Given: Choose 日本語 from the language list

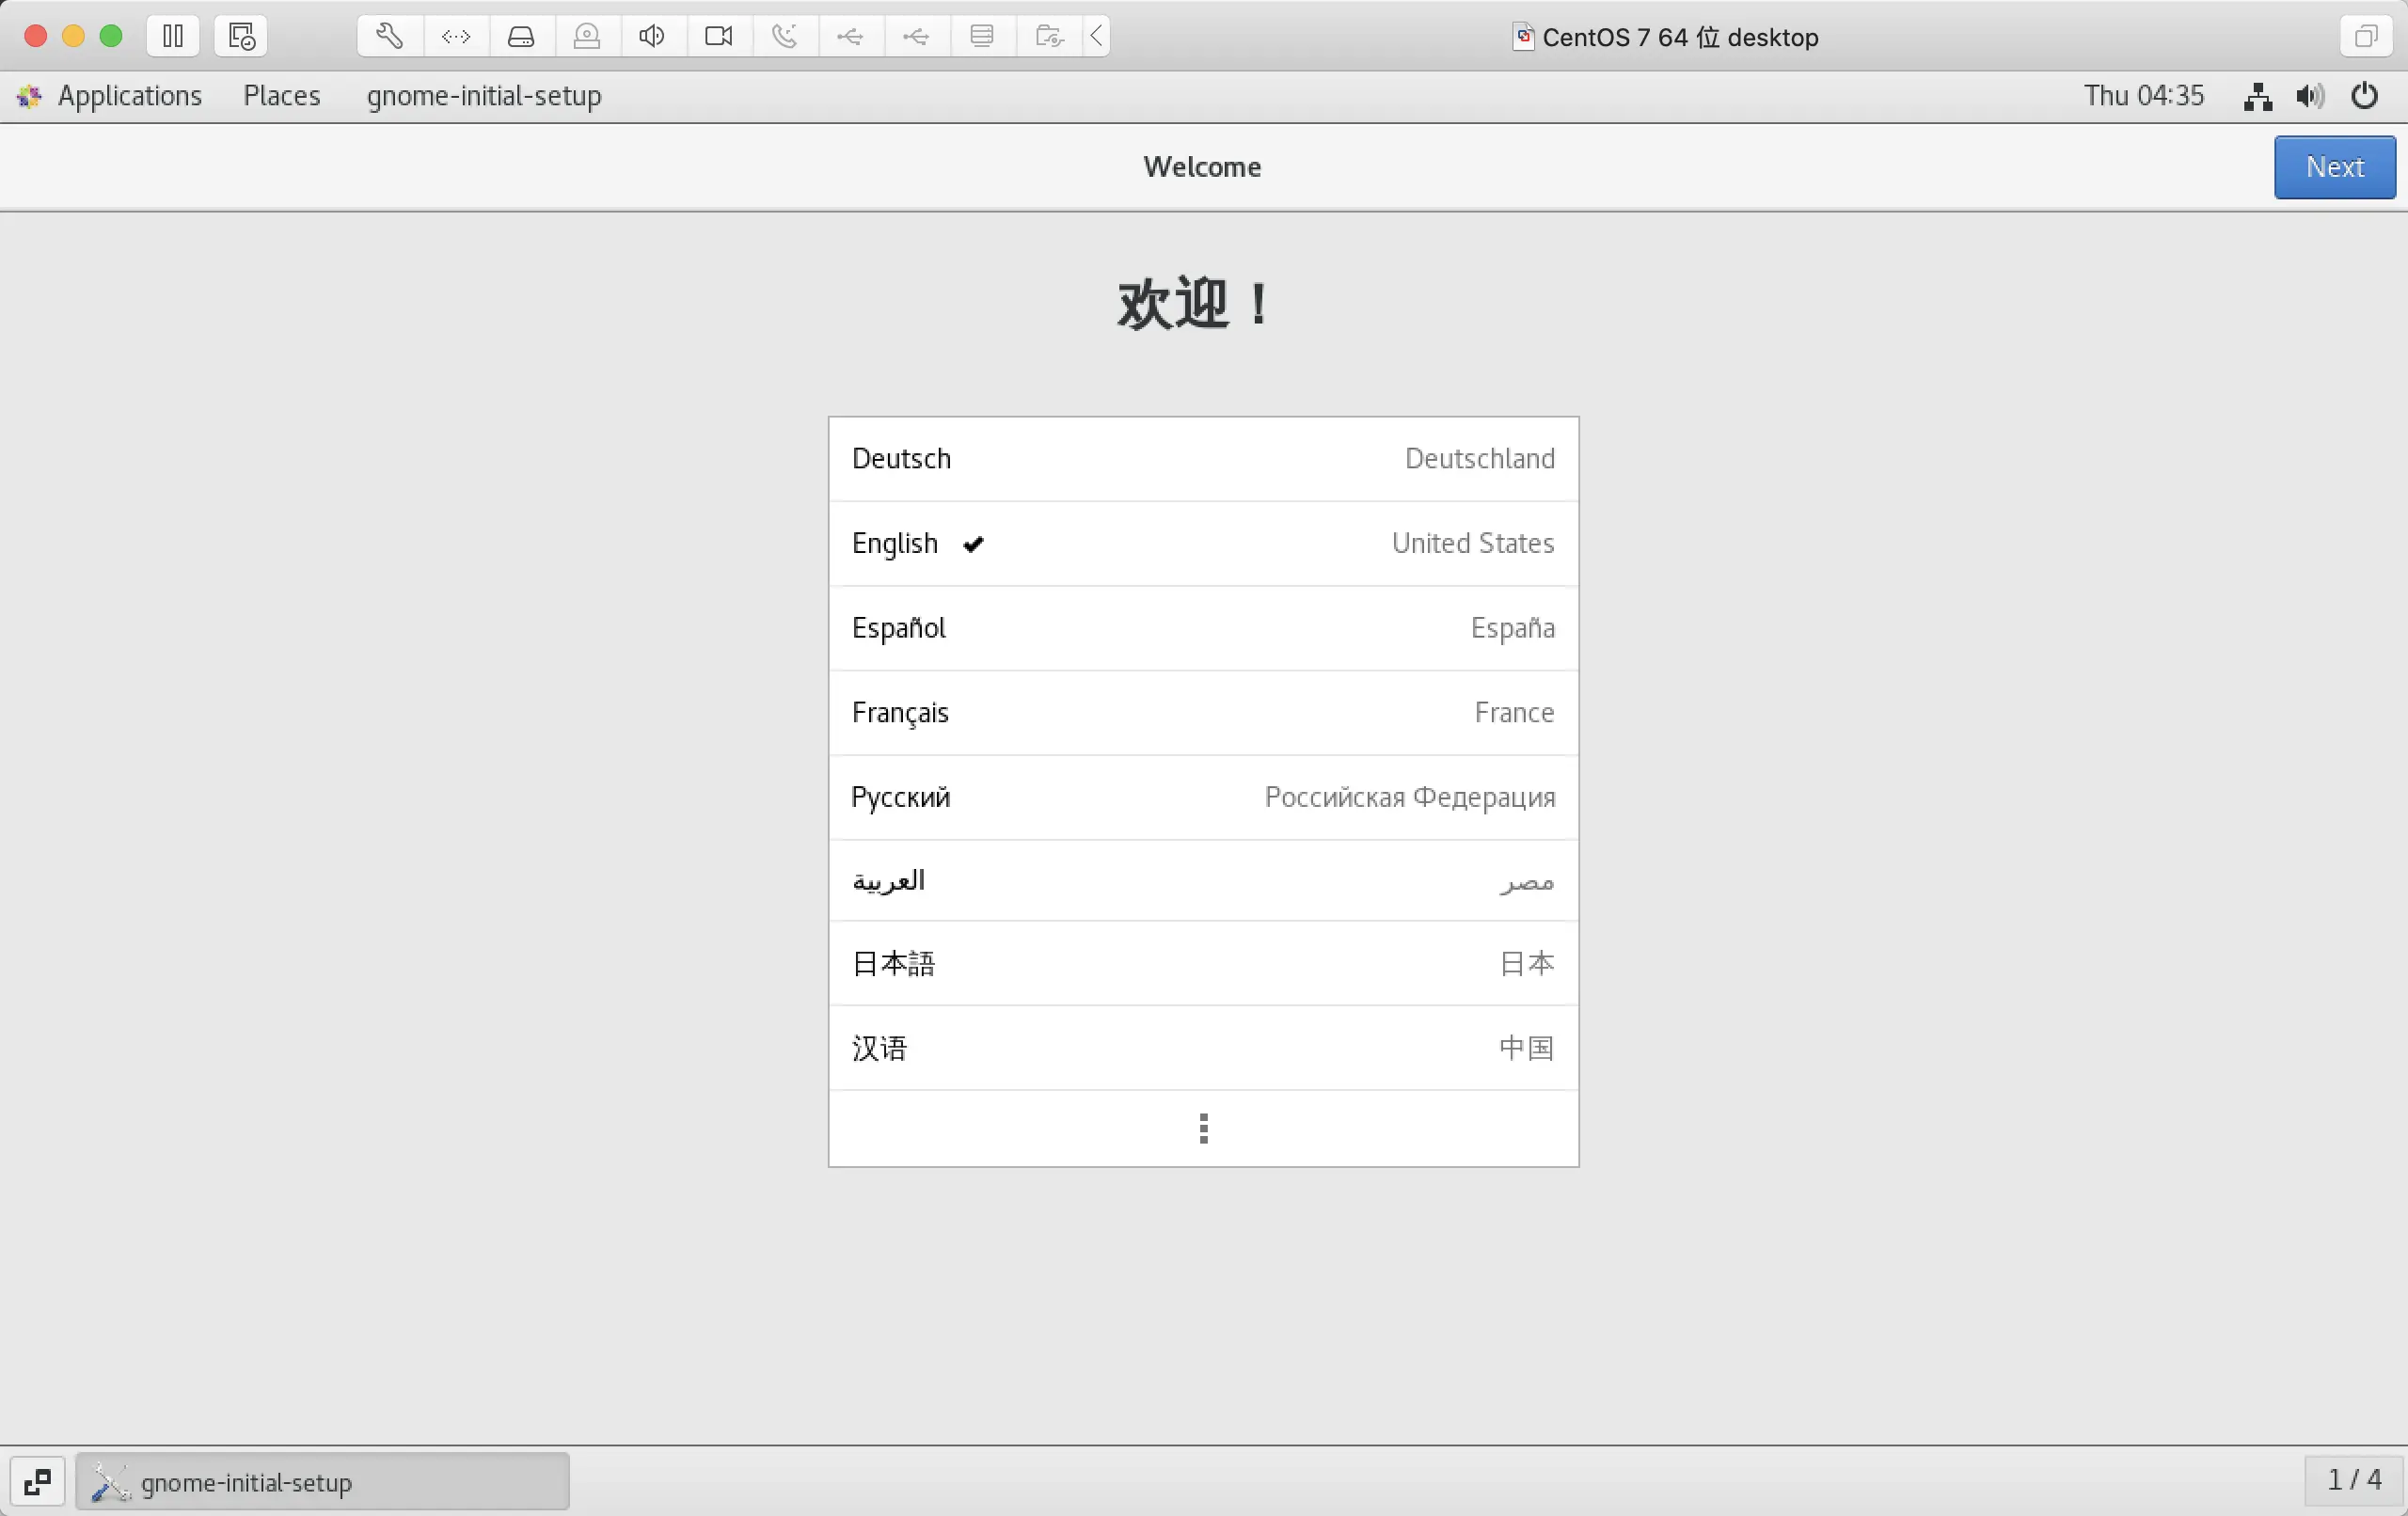Looking at the screenshot, I should point(1203,963).
